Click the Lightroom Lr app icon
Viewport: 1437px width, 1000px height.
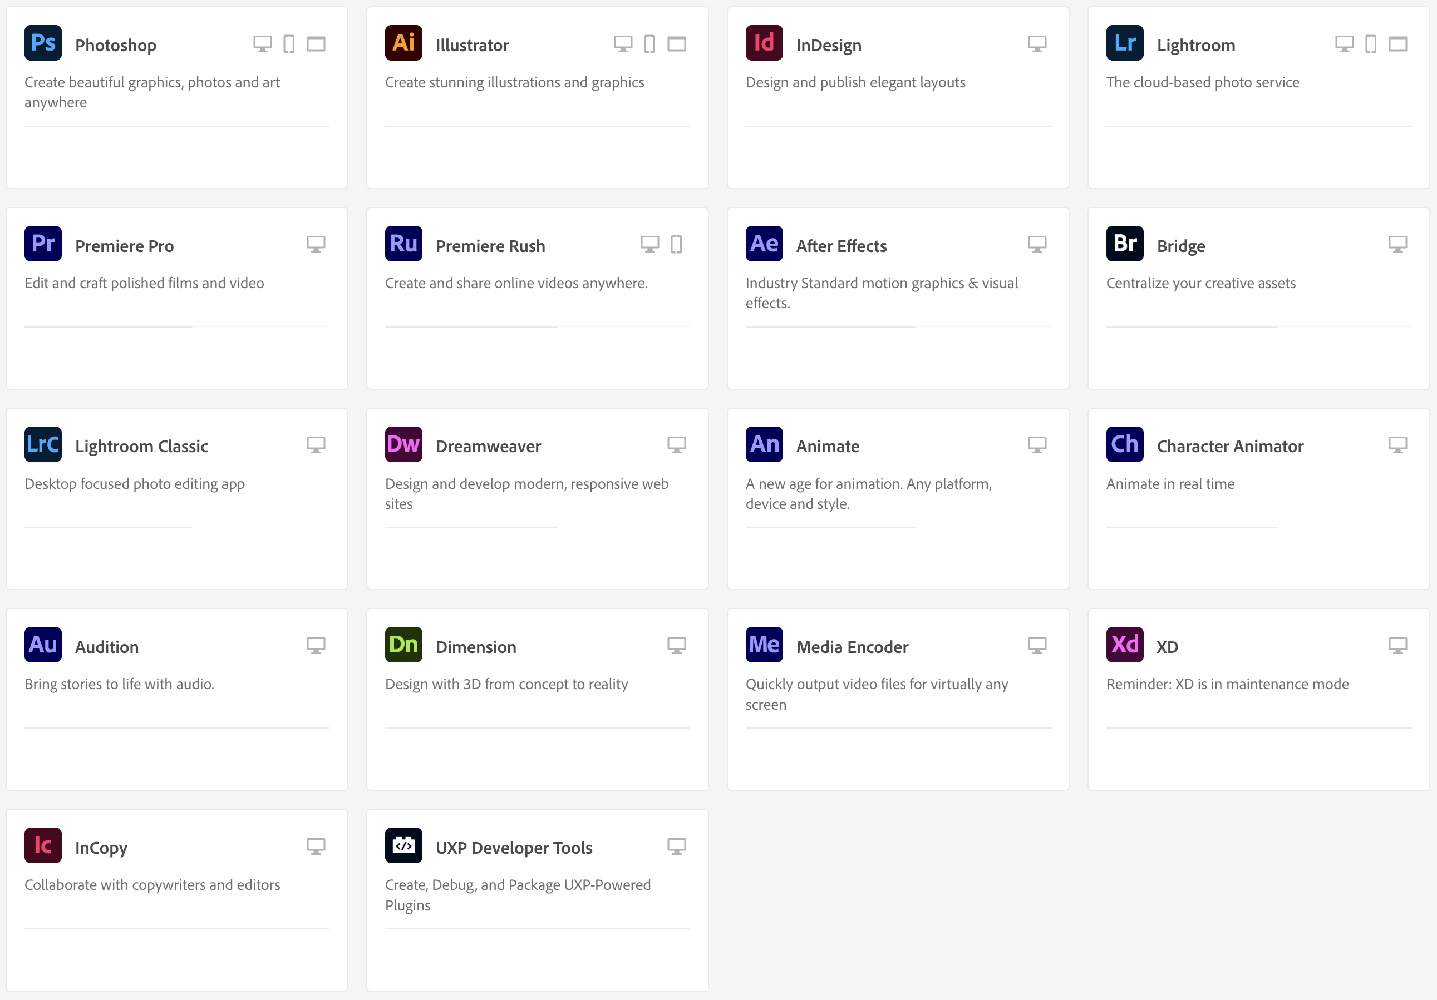[x=1125, y=43]
